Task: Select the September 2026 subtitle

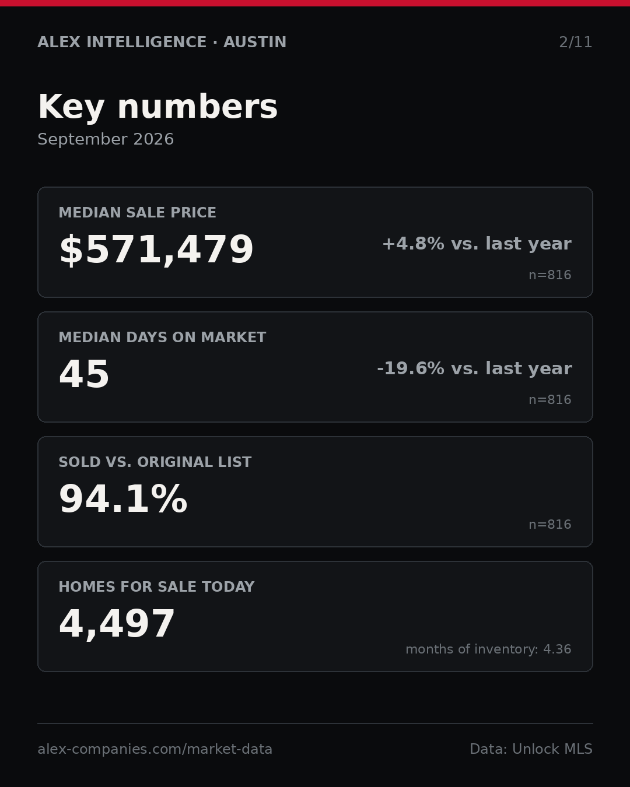Action: coord(106,139)
